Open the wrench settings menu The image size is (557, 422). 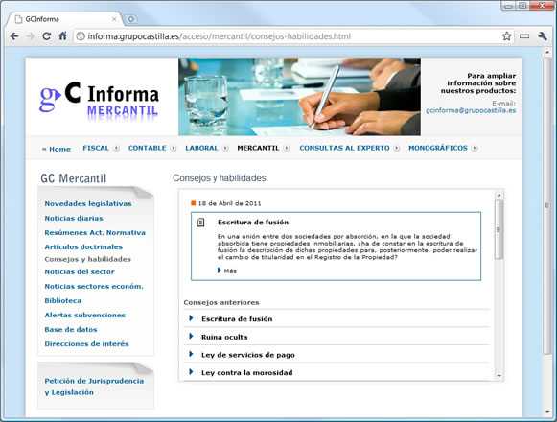542,36
